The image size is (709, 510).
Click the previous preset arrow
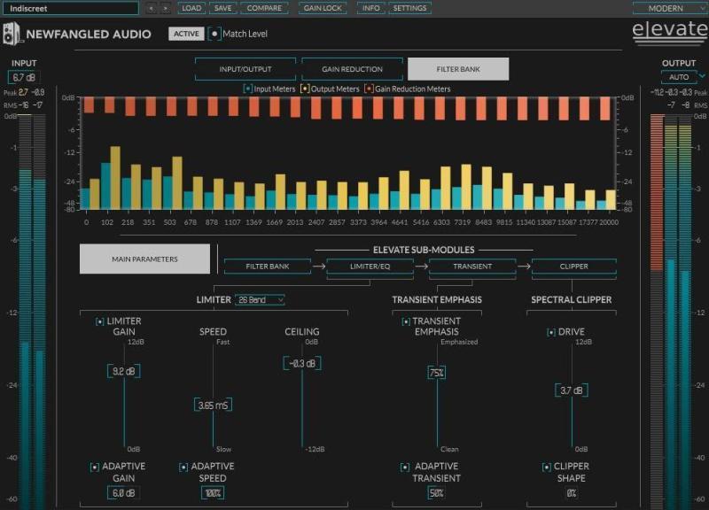coord(152,8)
